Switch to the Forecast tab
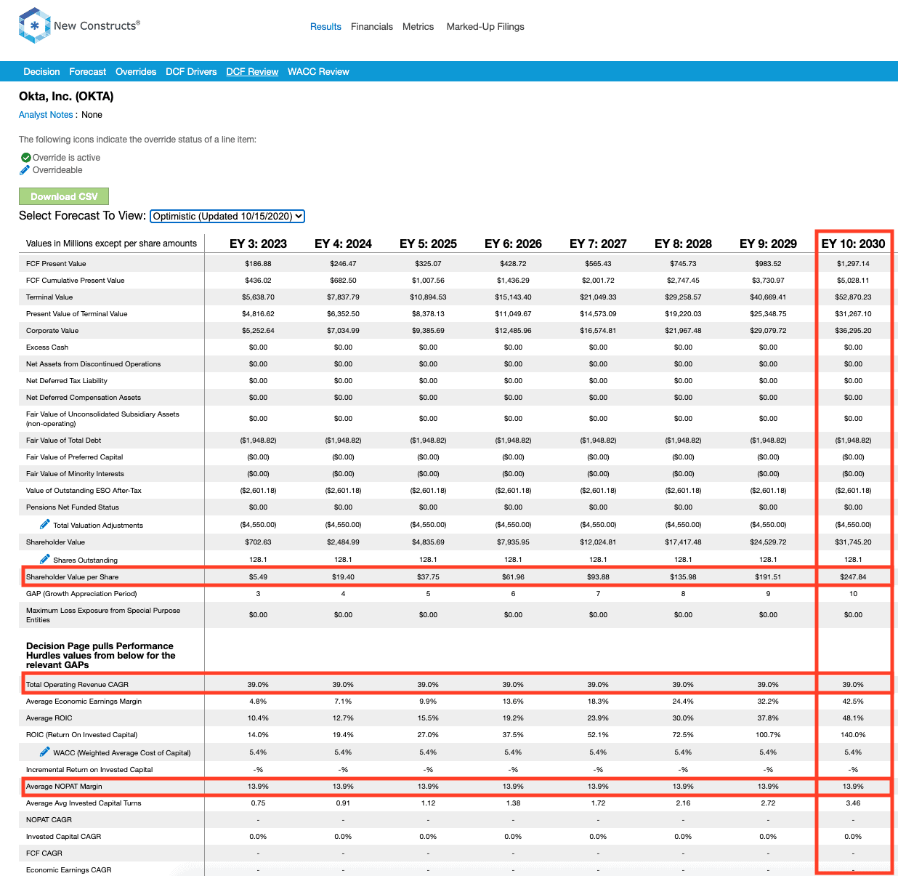Screen dimensions: 898x876 [88, 72]
